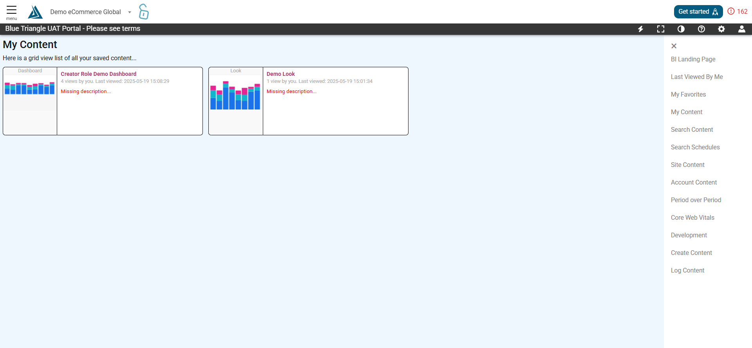Navigate to Site Content
Image resolution: width=752 pixels, height=348 pixels.
687,165
